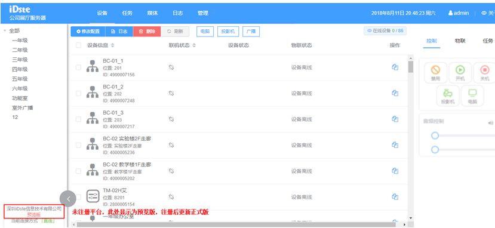
Task: Click the red 删除 button
Action: click(x=147, y=32)
